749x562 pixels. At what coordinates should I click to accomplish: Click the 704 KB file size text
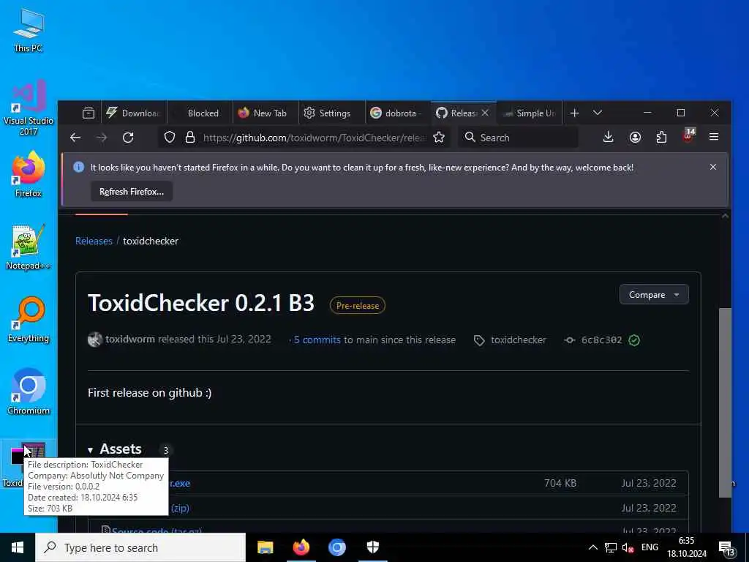(x=560, y=483)
